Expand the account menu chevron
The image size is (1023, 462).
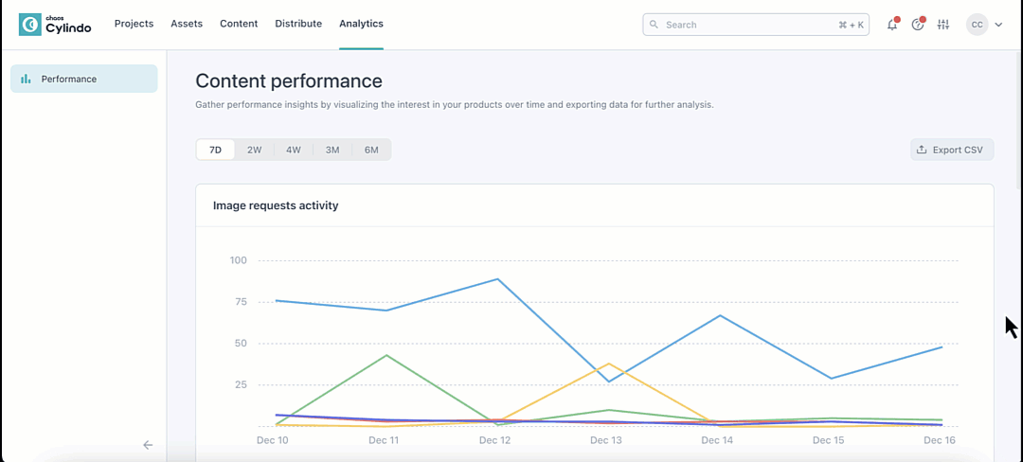pos(998,26)
